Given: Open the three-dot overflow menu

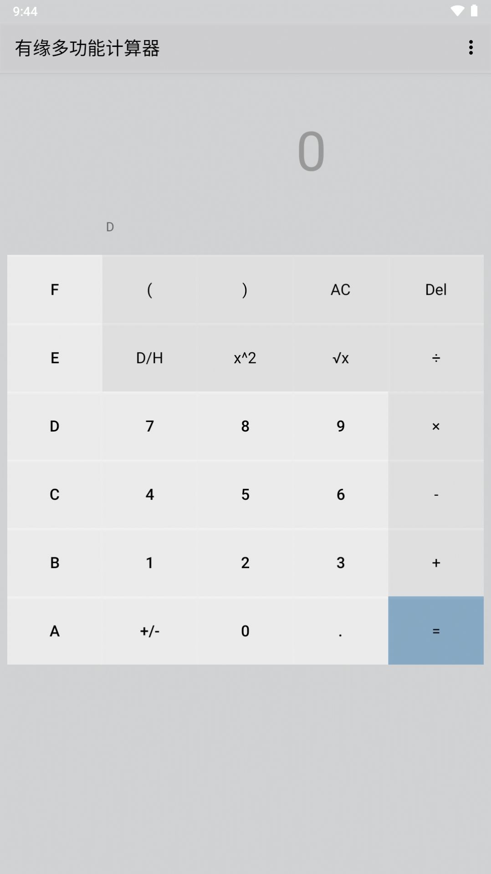Looking at the screenshot, I should pos(471,47).
